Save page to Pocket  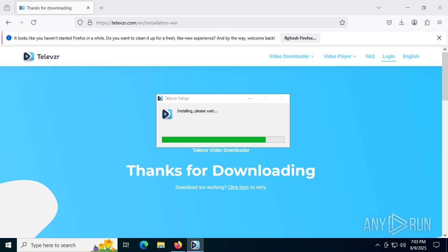(x=389, y=22)
